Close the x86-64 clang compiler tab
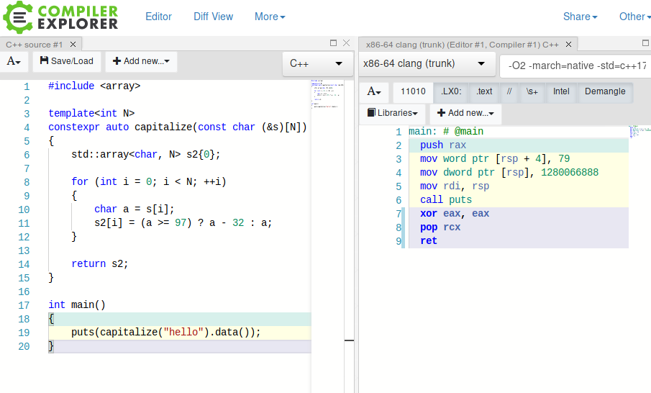 point(568,45)
